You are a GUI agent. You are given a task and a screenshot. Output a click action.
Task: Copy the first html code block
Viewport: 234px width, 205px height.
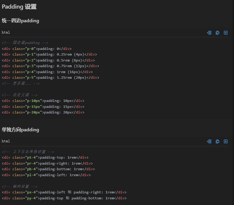tap(217, 33)
